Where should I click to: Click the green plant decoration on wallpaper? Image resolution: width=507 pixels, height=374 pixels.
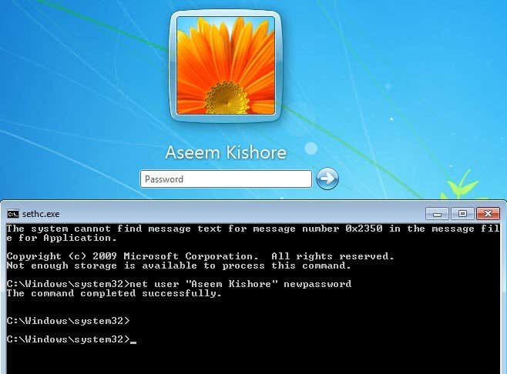pyautogui.click(x=462, y=185)
